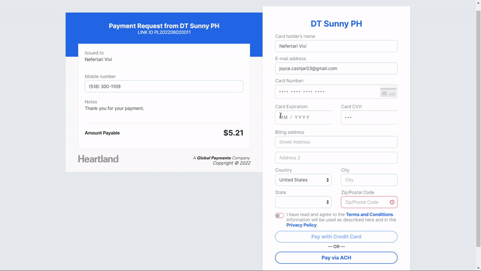Click the Pay via ACH button

coord(336,258)
